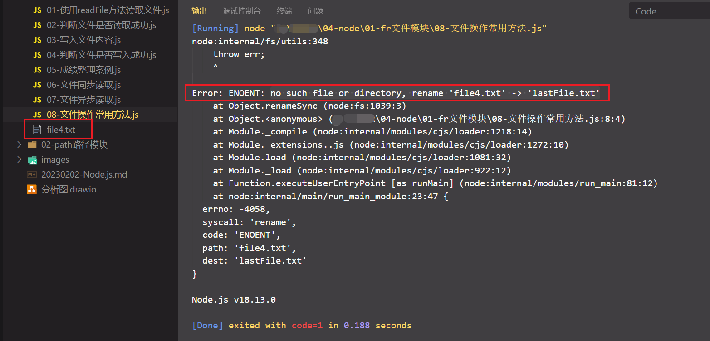Click the Node.js v18.13.0 line
The height and width of the screenshot is (341, 710).
234,300
